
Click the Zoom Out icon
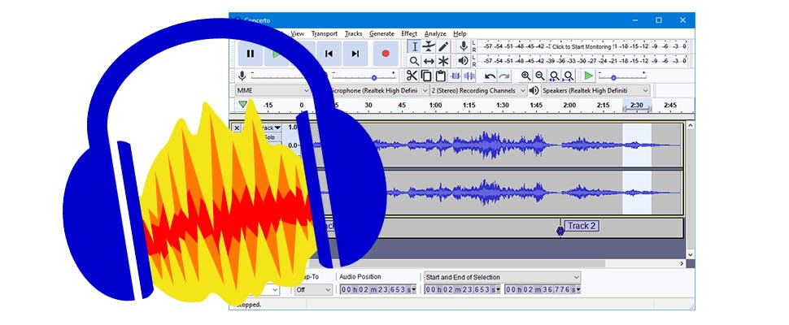[540, 76]
